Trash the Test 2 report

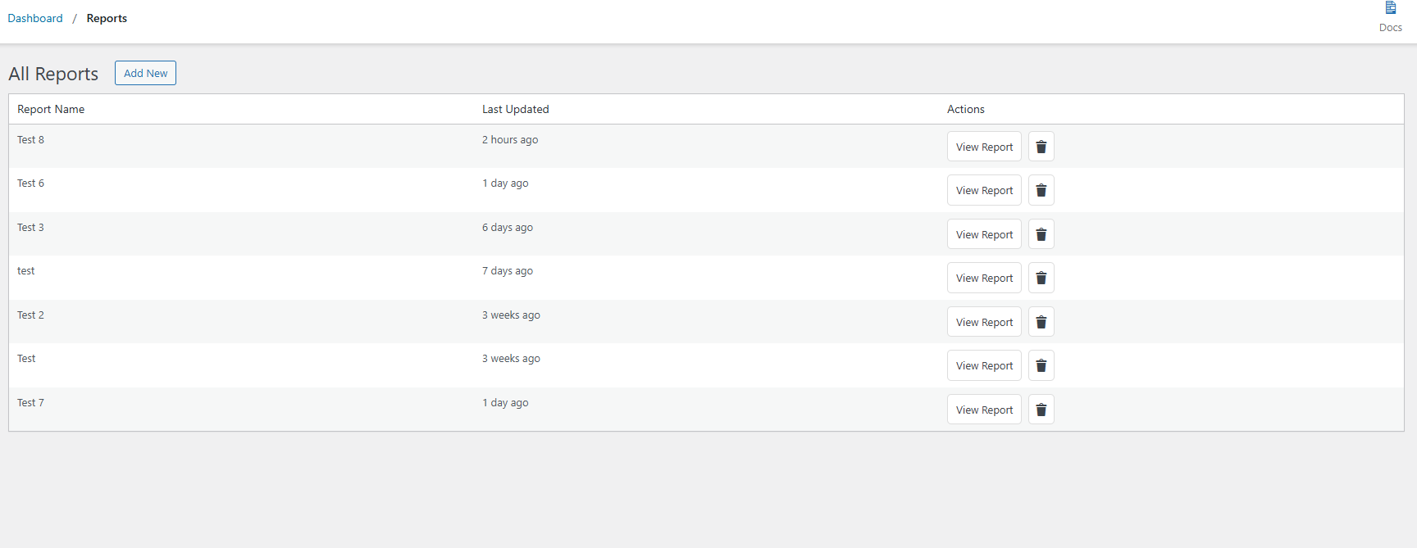(x=1041, y=322)
